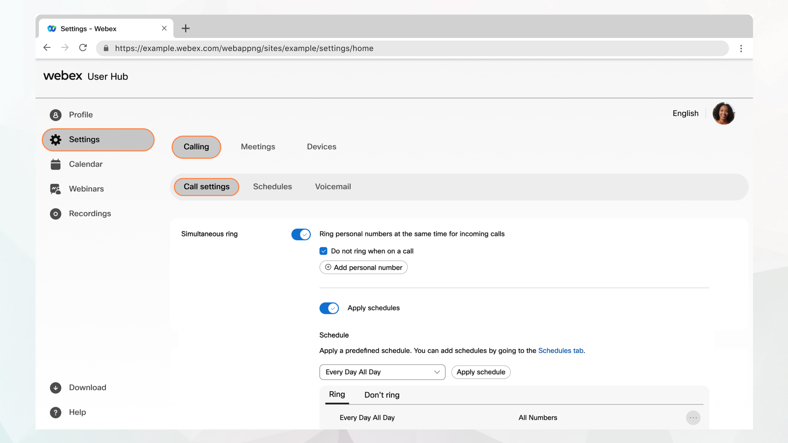Image resolution: width=788 pixels, height=443 pixels.
Task: Toggle the Simultaneous ring switch
Action: pos(300,233)
